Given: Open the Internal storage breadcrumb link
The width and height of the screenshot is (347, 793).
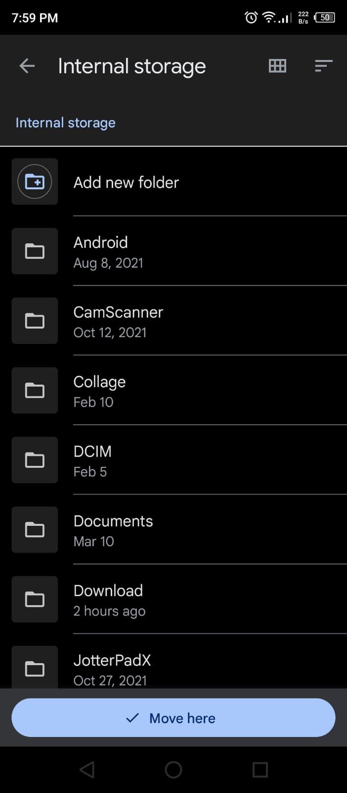Looking at the screenshot, I should (65, 122).
